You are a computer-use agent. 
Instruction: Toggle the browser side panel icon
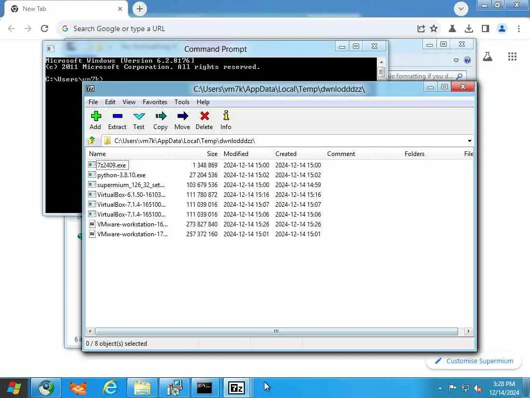click(x=485, y=29)
